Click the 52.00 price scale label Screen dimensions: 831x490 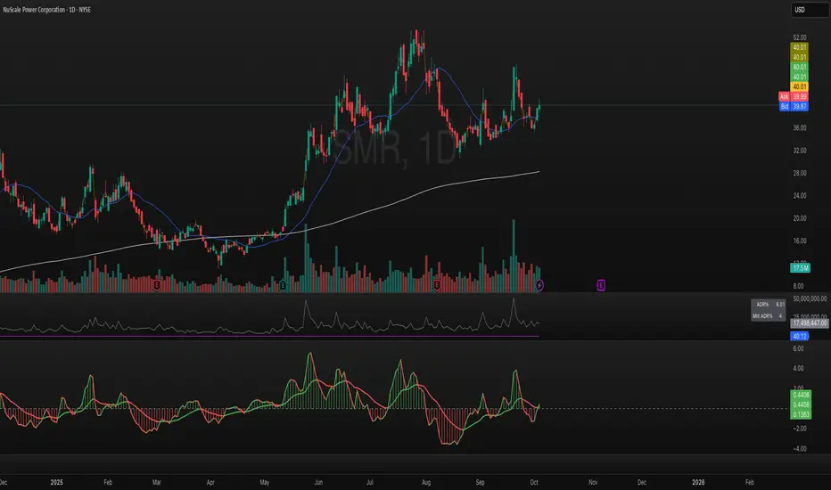point(800,37)
